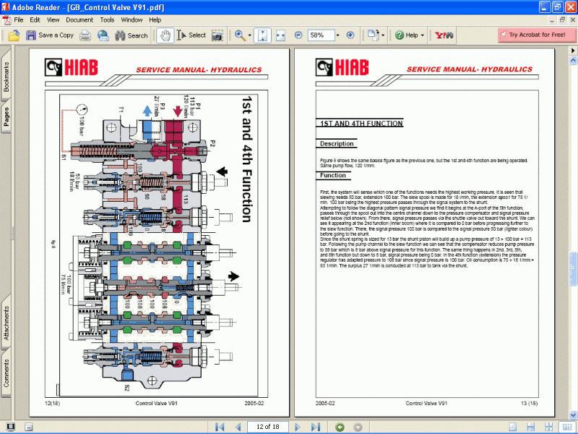The height and width of the screenshot is (434, 578).
Task: Click the '1ST AND 4TH FUNCTION' heading
Action: [361, 124]
